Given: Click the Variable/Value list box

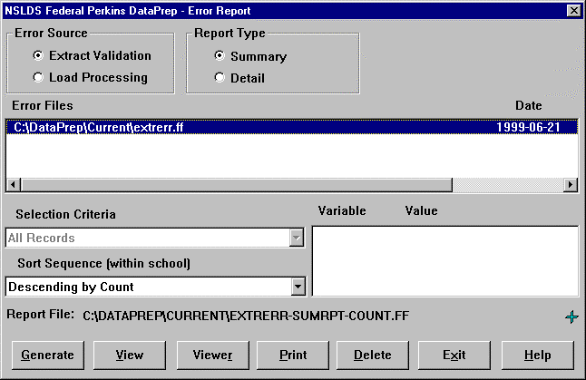Looking at the screenshot, I should (x=445, y=261).
